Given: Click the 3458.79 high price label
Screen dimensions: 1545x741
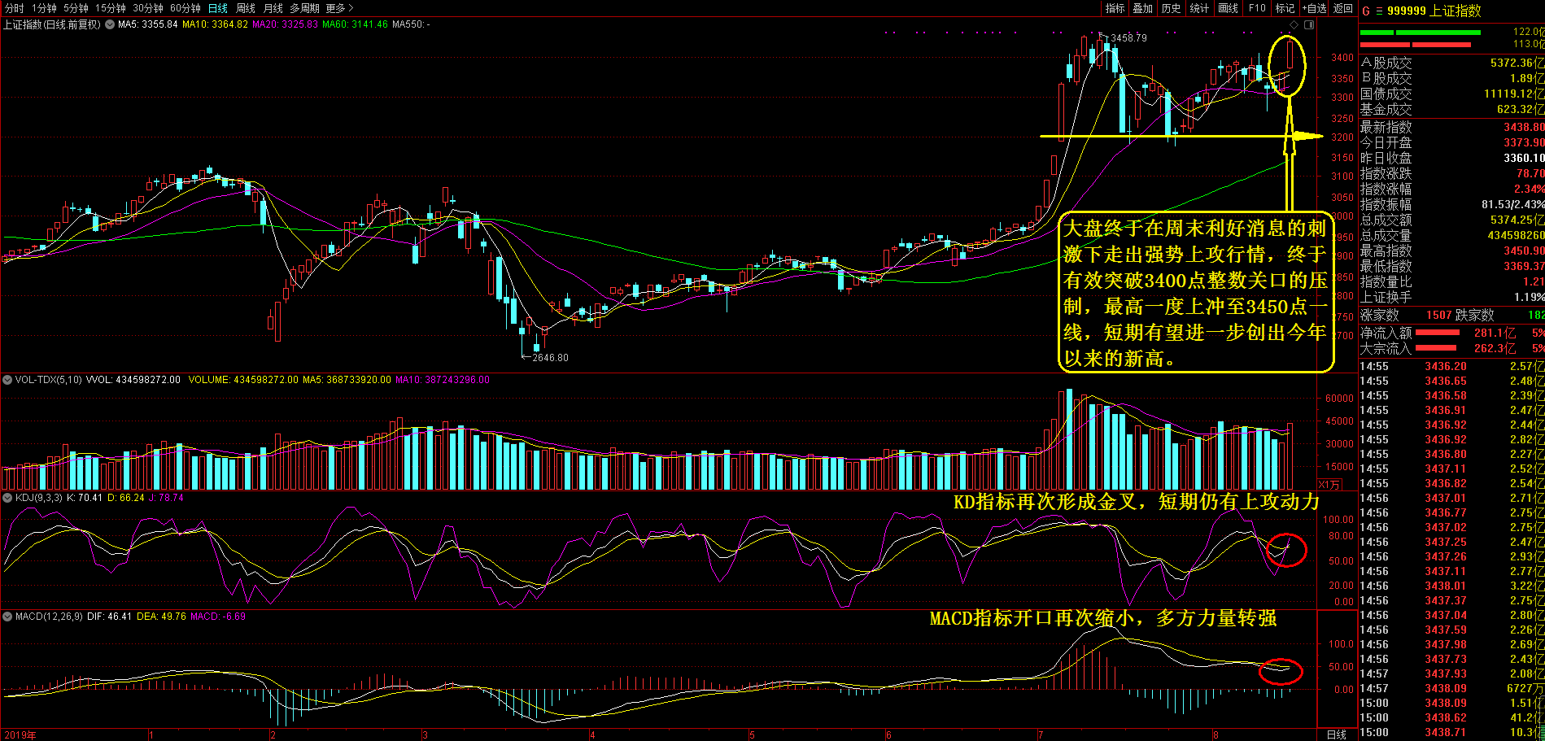Looking at the screenshot, I should pos(1128,38).
